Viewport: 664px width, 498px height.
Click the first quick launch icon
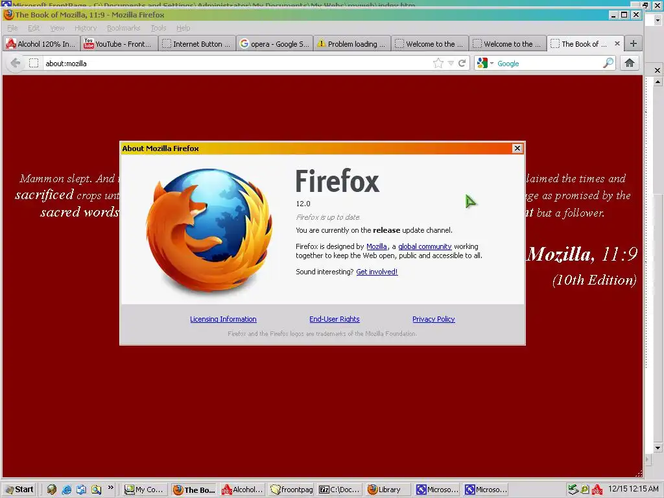pyautogui.click(x=52, y=490)
